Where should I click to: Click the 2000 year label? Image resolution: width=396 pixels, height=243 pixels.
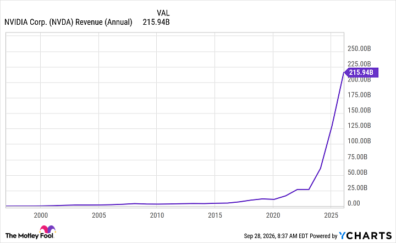coord(41,215)
